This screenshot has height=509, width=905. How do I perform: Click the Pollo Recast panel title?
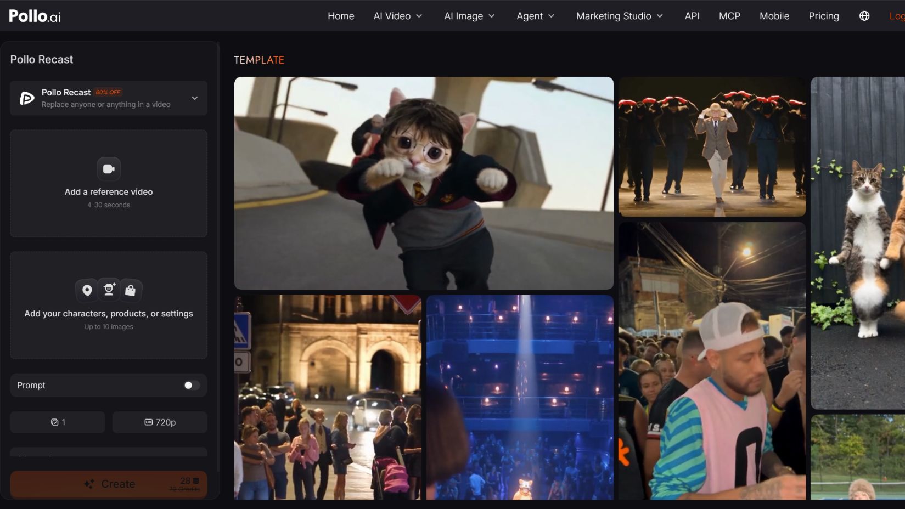[x=42, y=59]
